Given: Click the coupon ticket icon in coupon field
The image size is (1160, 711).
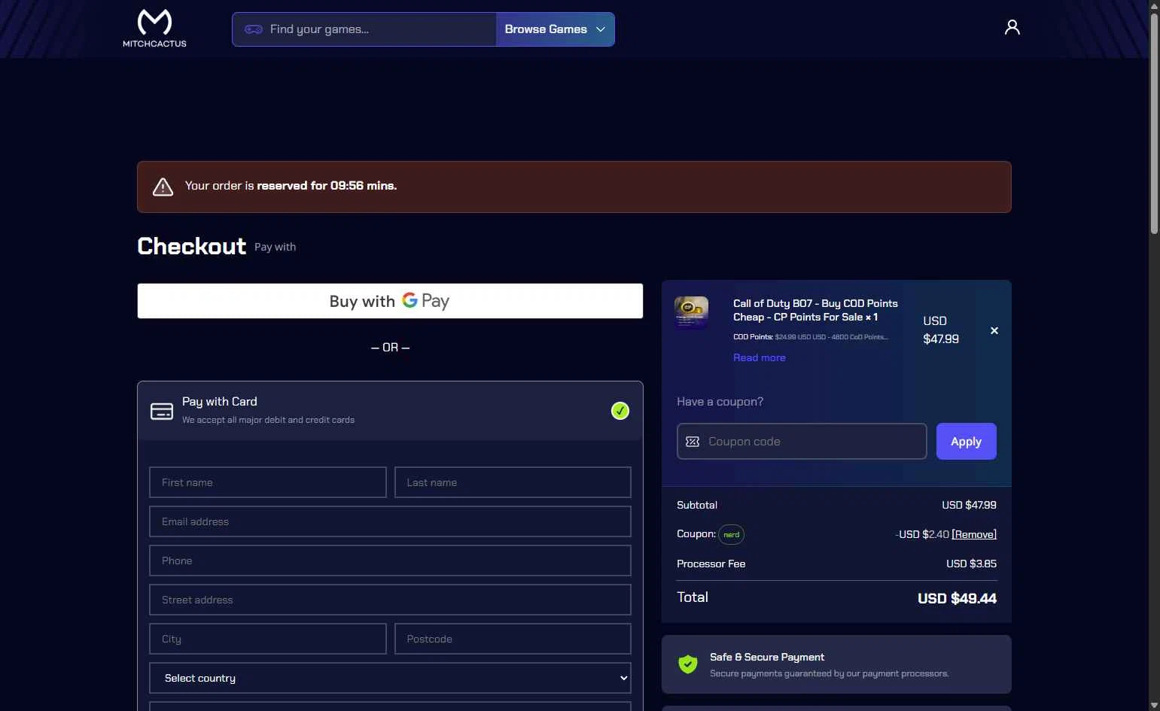Looking at the screenshot, I should (x=693, y=442).
